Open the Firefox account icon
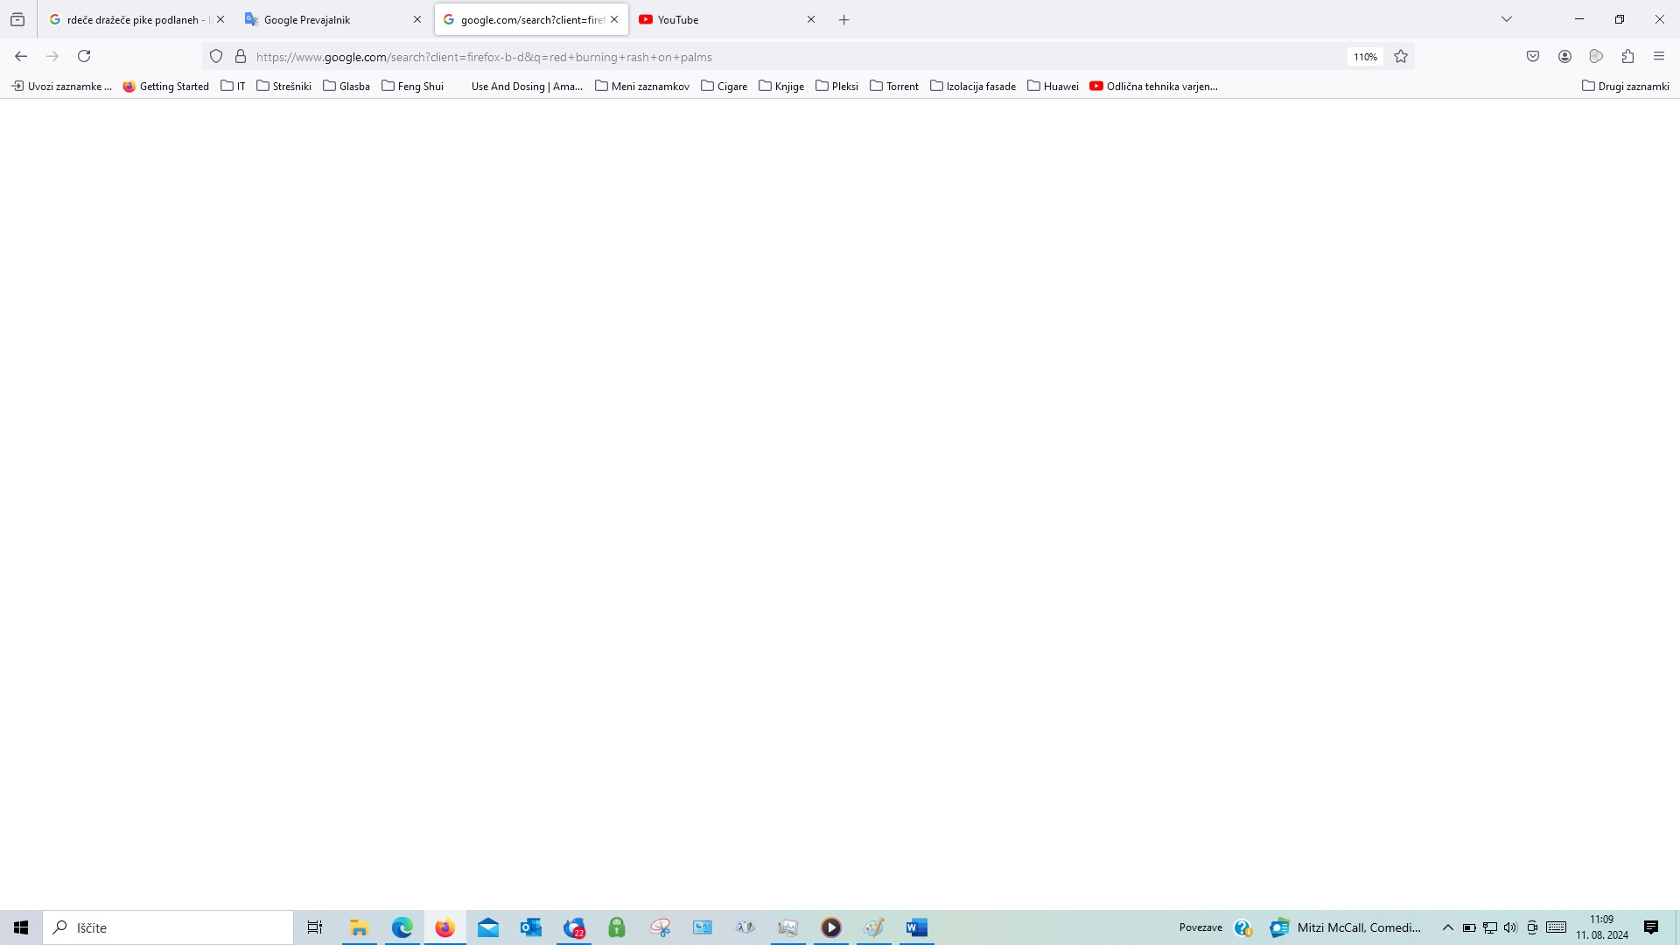The width and height of the screenshot is (1680, 945). (1564, 56)
